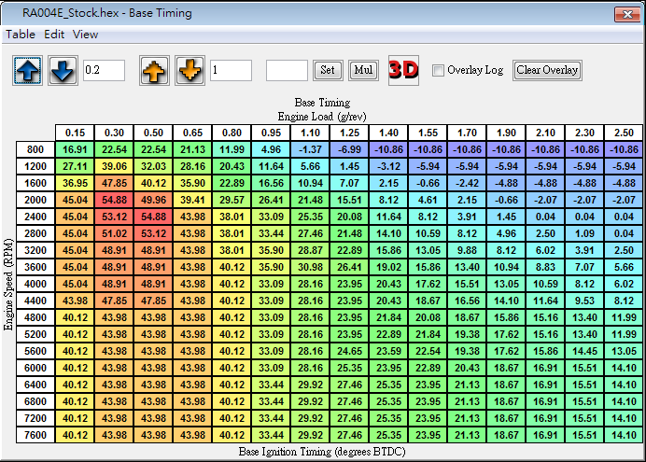
Task: Select cell 21.84 in the 4800 RPM row
Action: coord(388,317)
